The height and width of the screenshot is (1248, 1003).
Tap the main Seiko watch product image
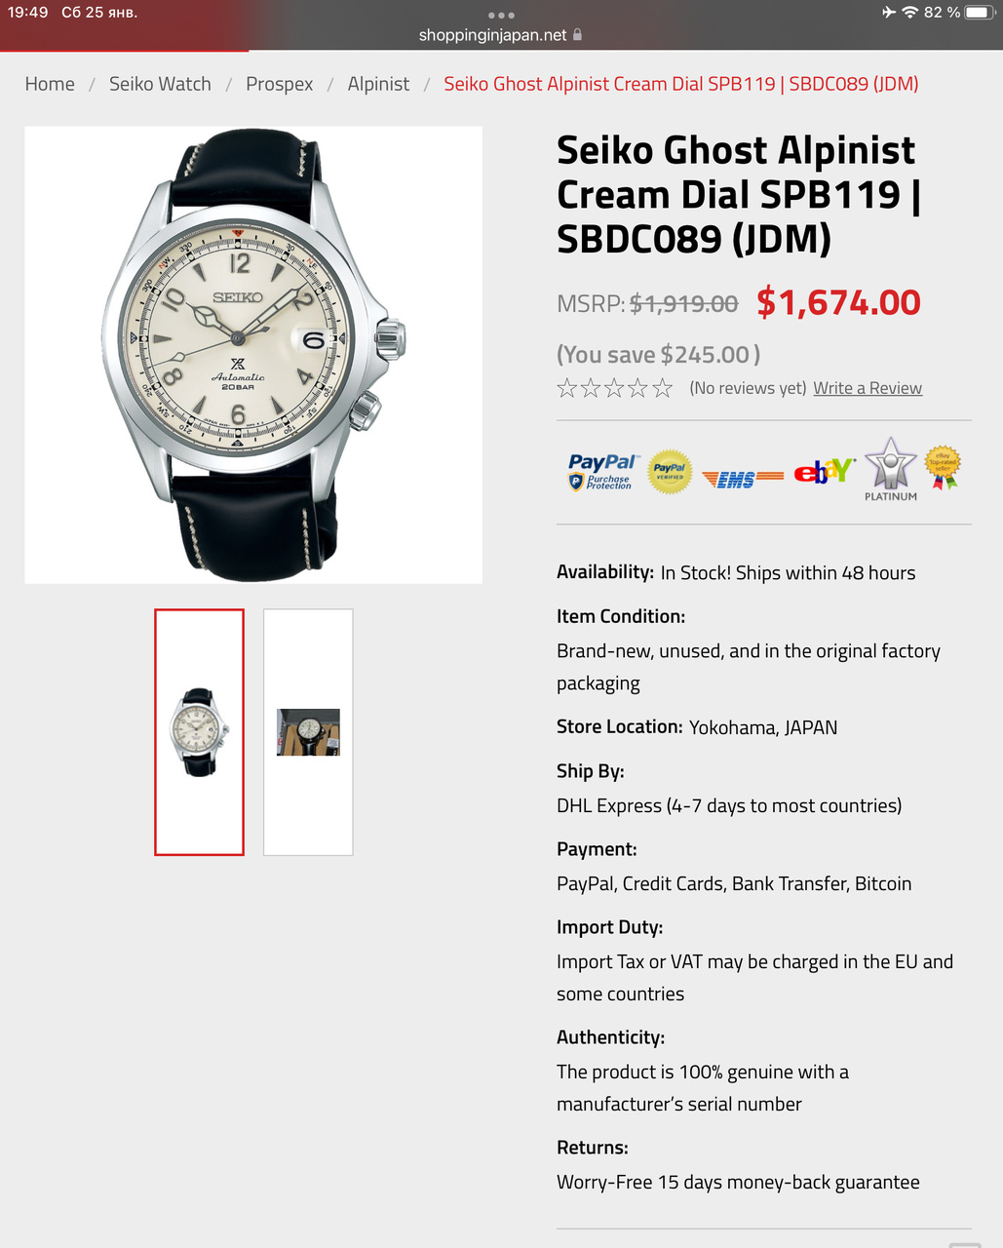(253, 355)
